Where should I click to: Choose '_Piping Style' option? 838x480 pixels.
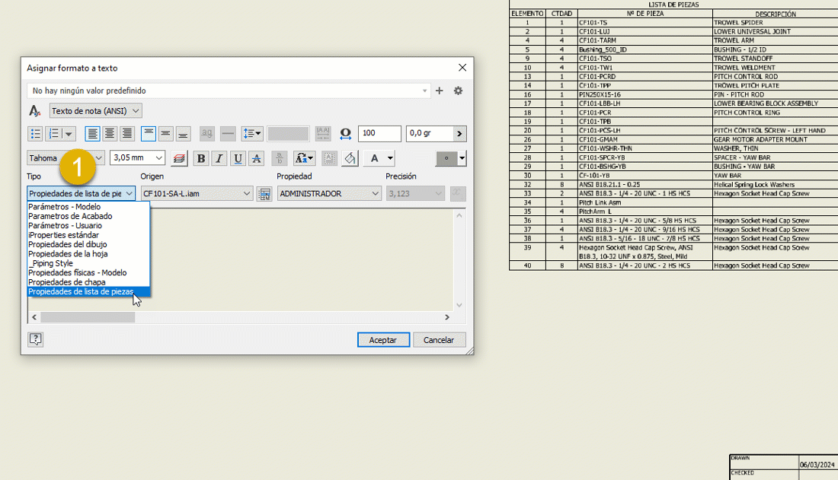[88, 263]
